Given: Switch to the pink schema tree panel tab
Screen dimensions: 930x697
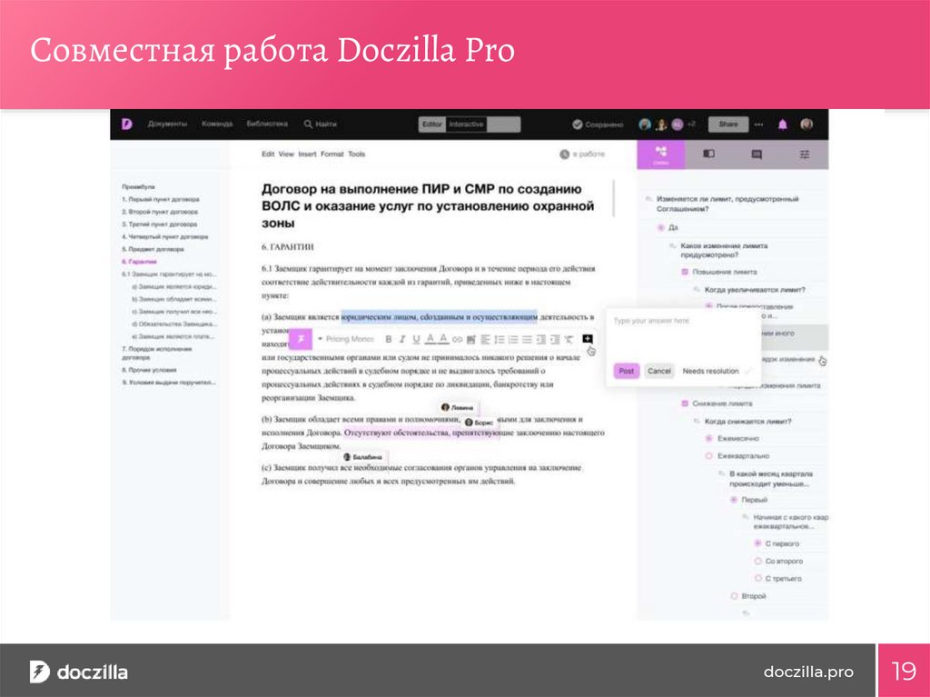Looking at the screenshot, I should 661,154.
